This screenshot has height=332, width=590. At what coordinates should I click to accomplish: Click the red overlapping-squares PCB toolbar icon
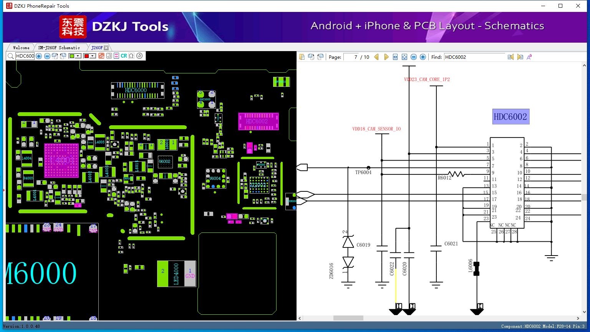(x=101, y=56)
